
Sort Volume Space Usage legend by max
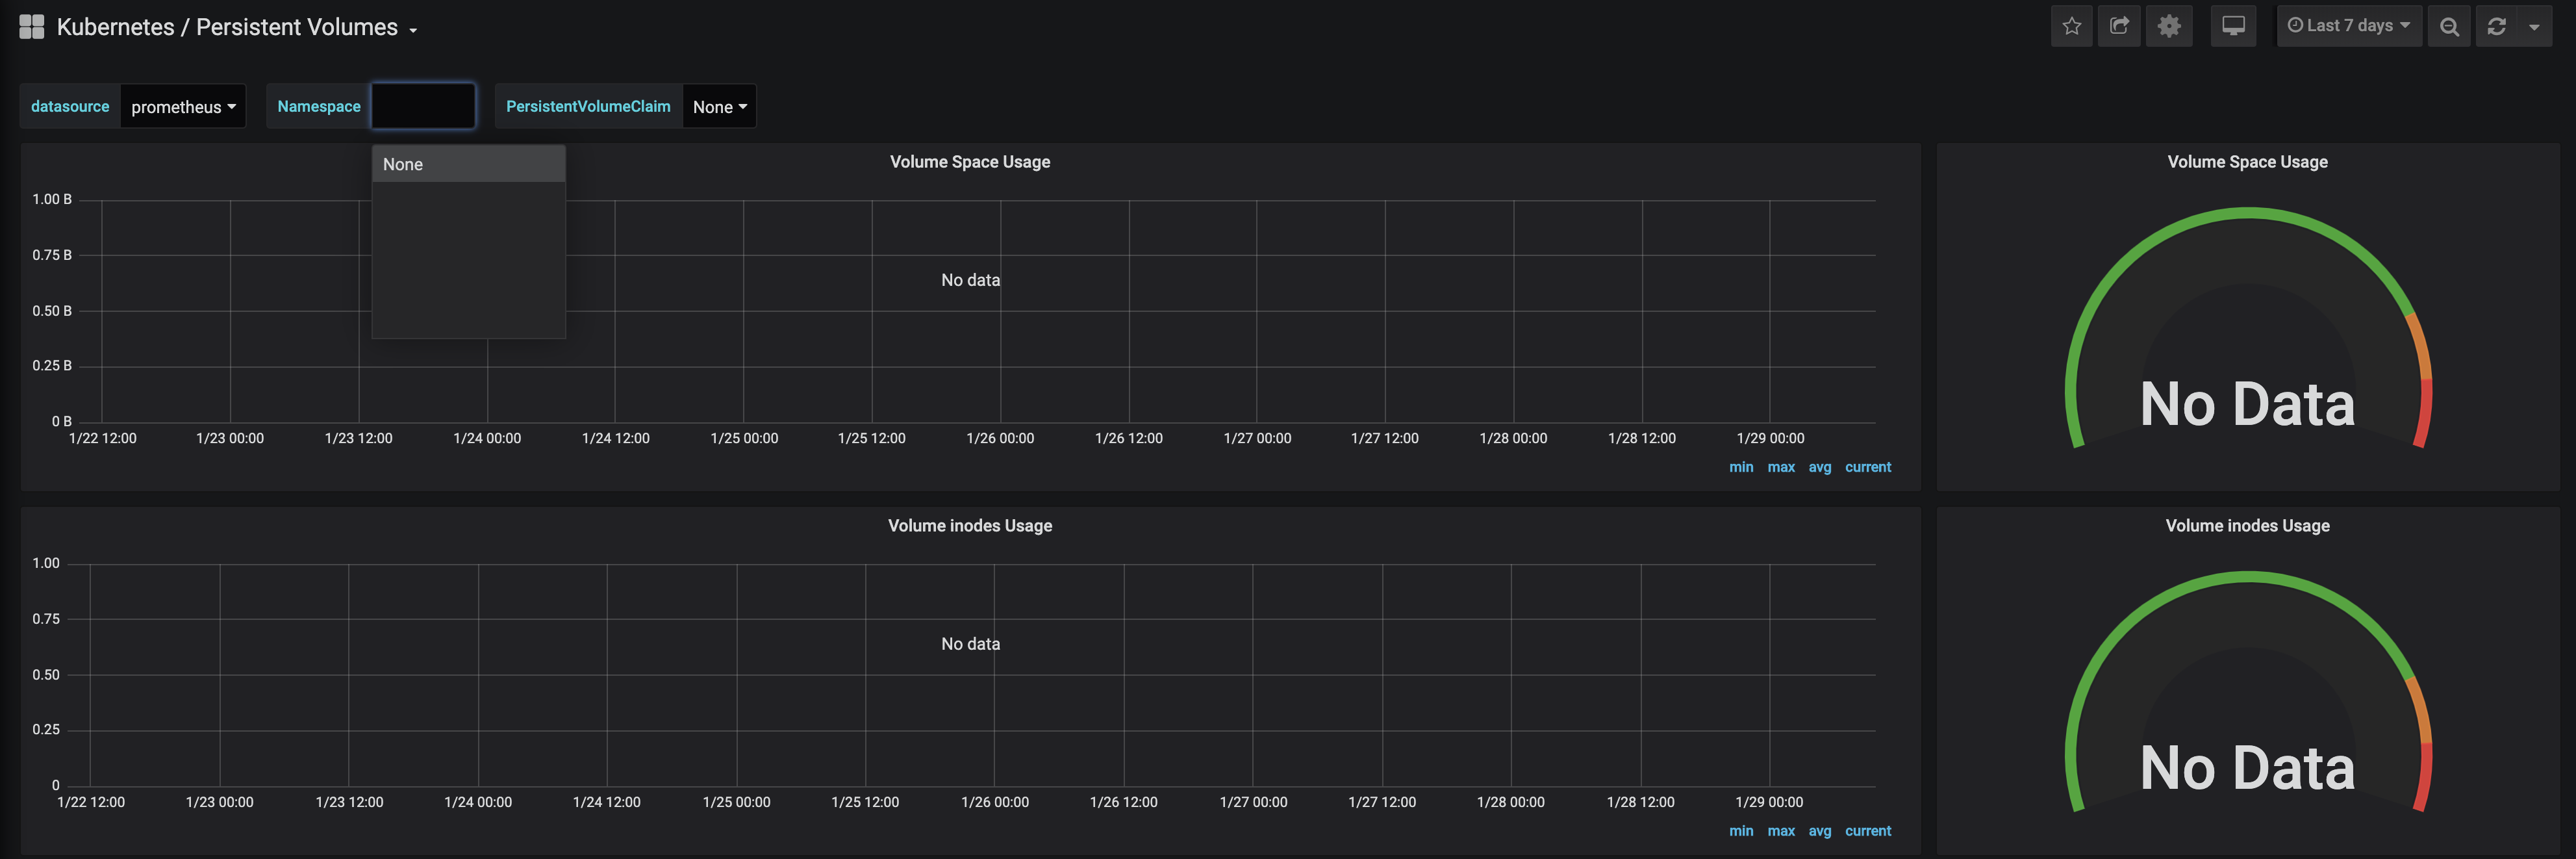(x=1780, y=467)
